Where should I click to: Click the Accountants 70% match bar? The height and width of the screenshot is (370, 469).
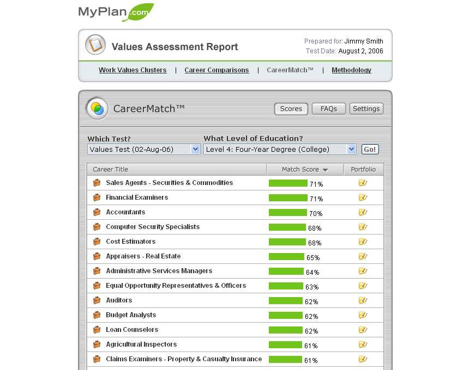click(288, 212)
